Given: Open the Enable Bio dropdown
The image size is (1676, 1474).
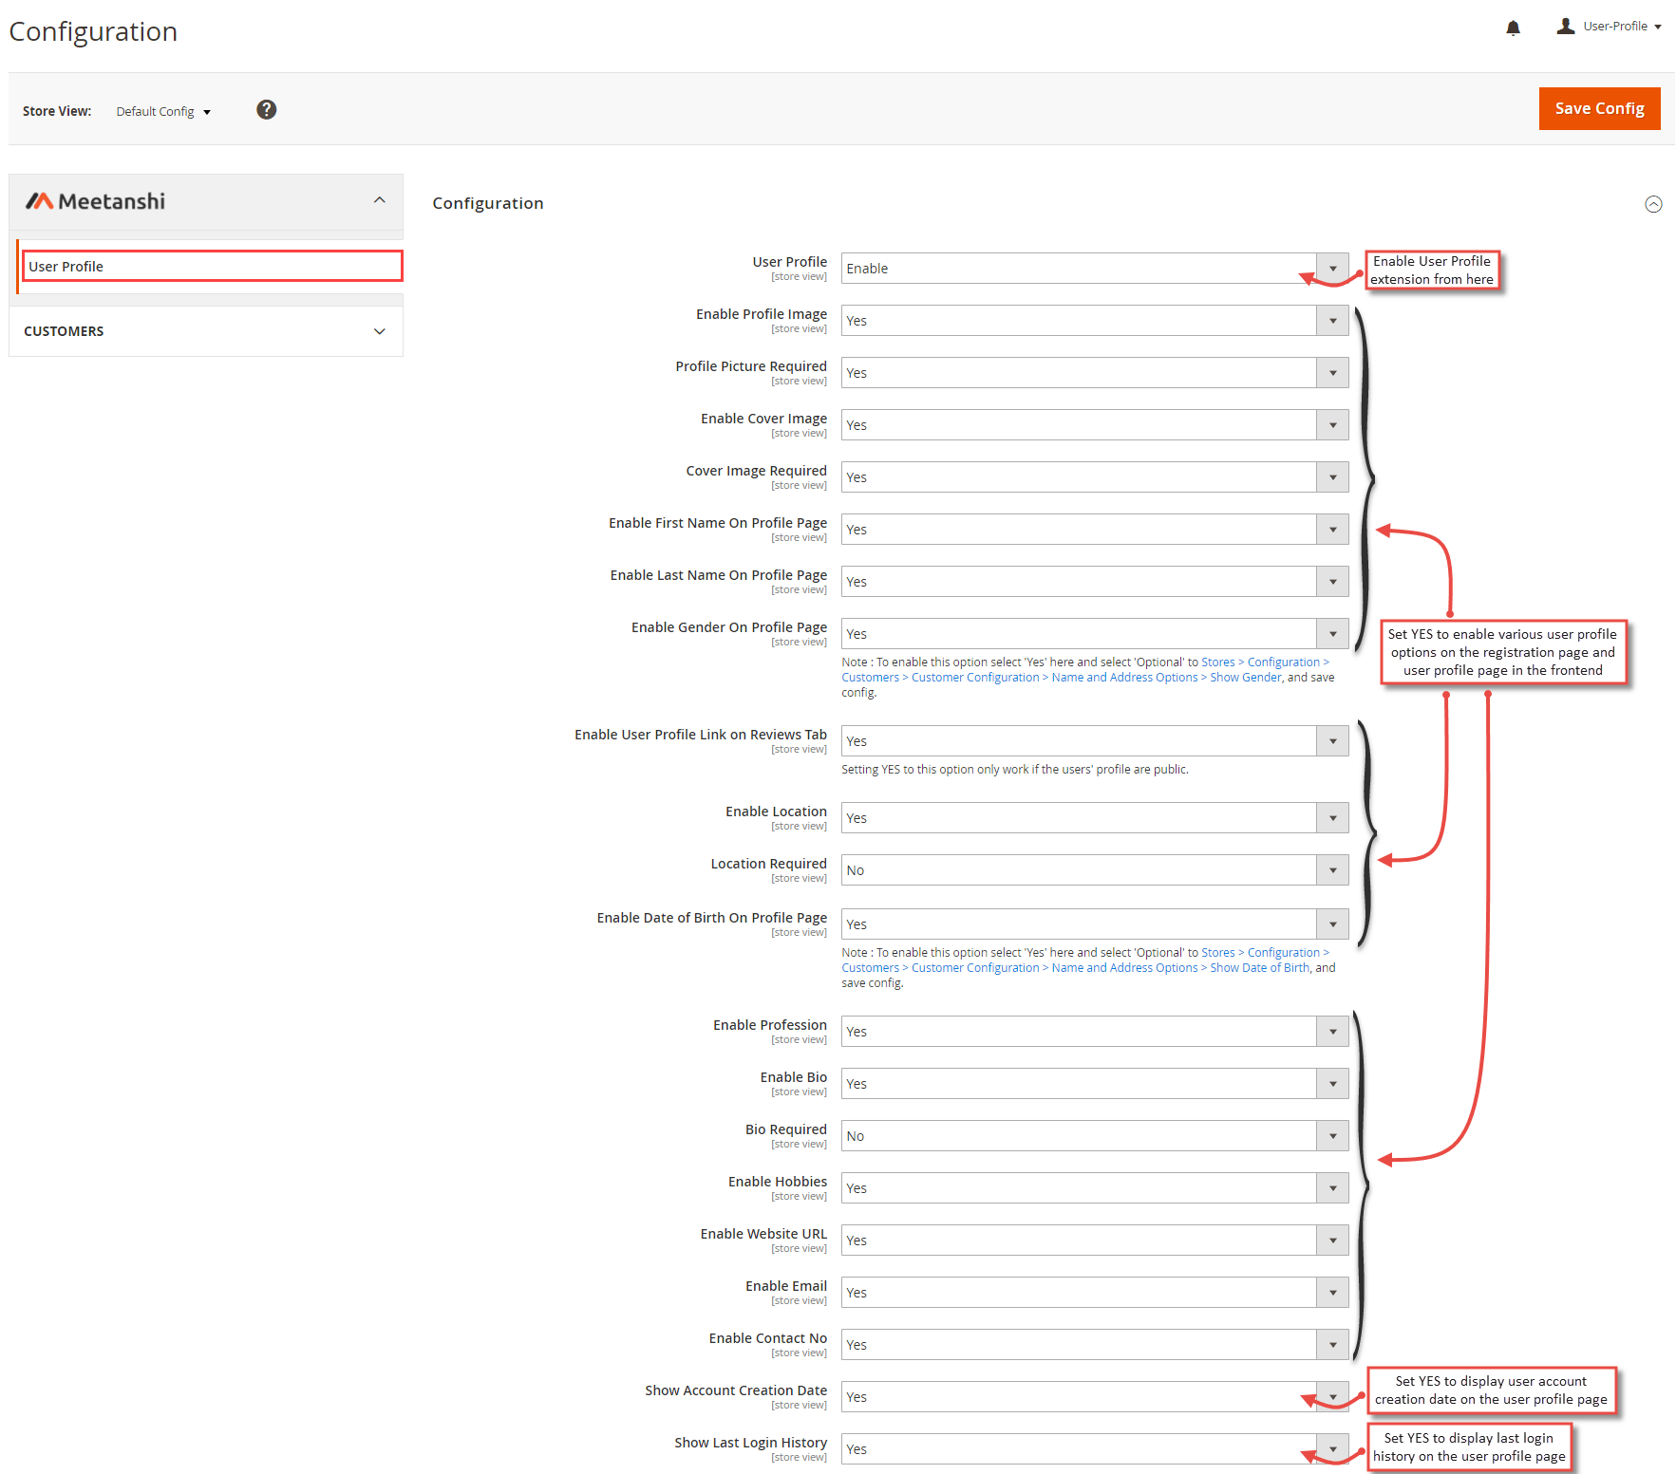Looking at the screenshot, I should [x=1332, y=1083].
